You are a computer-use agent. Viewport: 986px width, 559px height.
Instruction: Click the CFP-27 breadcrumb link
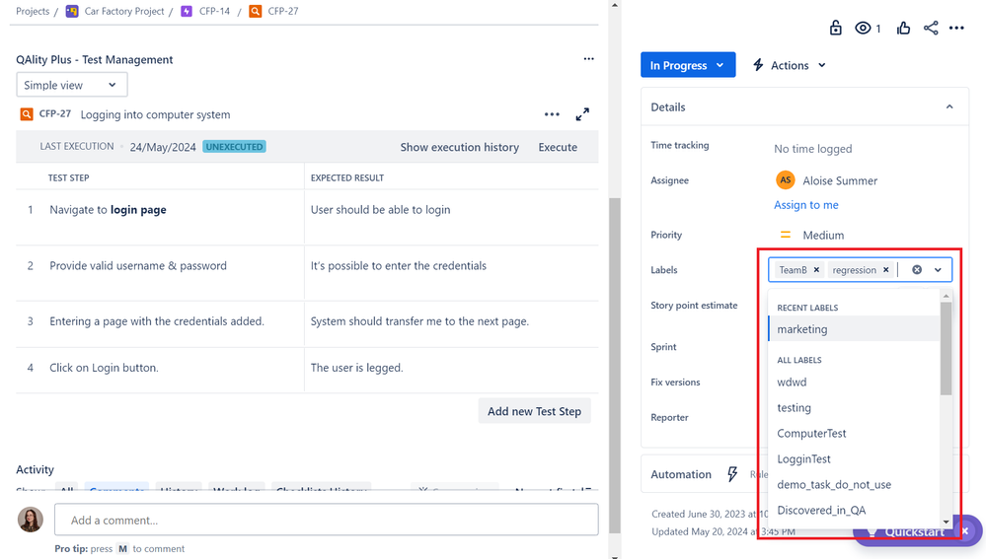[283, 11]
